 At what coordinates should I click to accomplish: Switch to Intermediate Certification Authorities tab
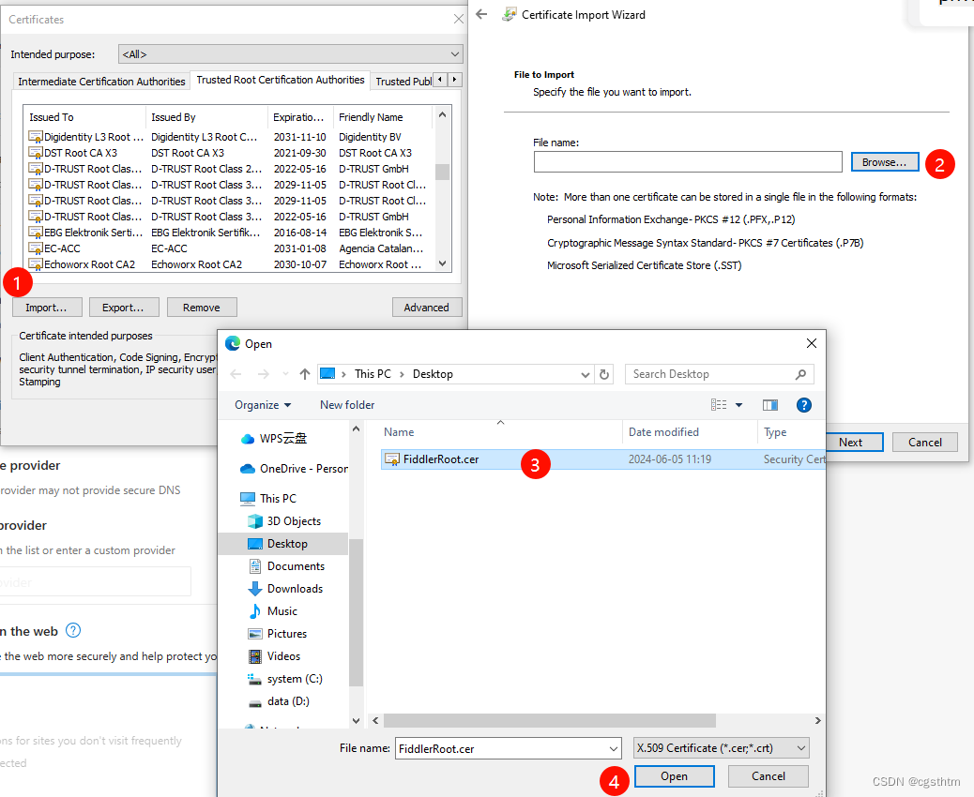[100, 82]
